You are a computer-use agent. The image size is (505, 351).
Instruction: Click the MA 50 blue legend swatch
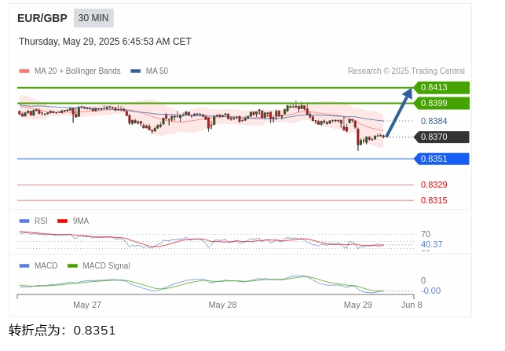[x=136, y=71]
